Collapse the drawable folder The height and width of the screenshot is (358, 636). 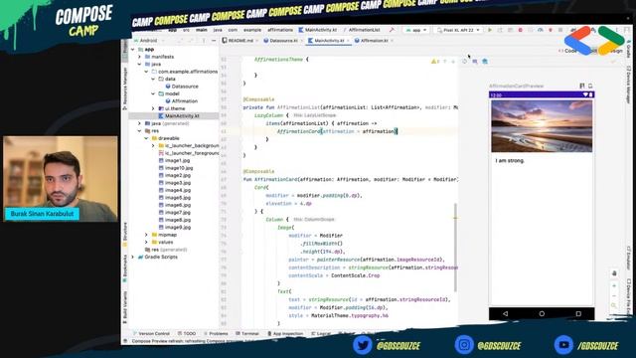[146, 138]
